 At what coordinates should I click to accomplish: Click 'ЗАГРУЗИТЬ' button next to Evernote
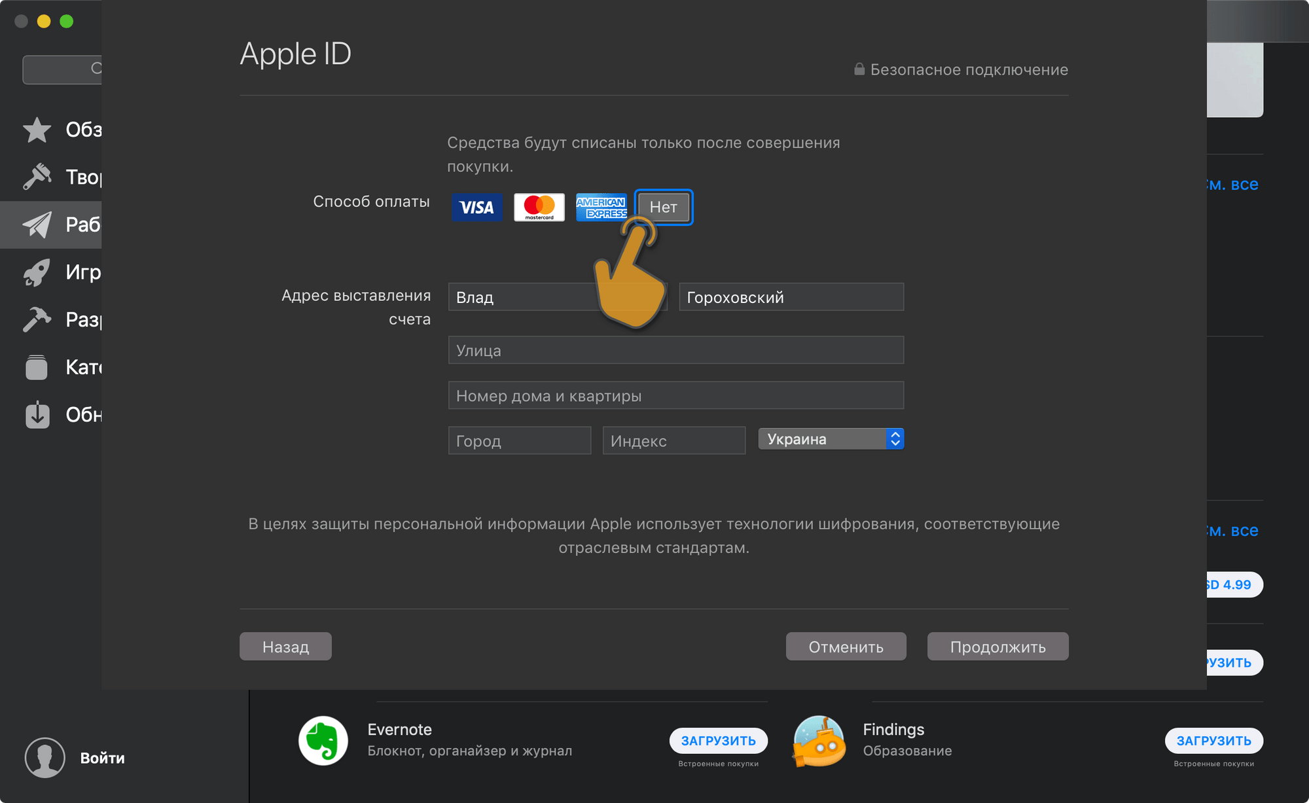[x=718, y=740]
